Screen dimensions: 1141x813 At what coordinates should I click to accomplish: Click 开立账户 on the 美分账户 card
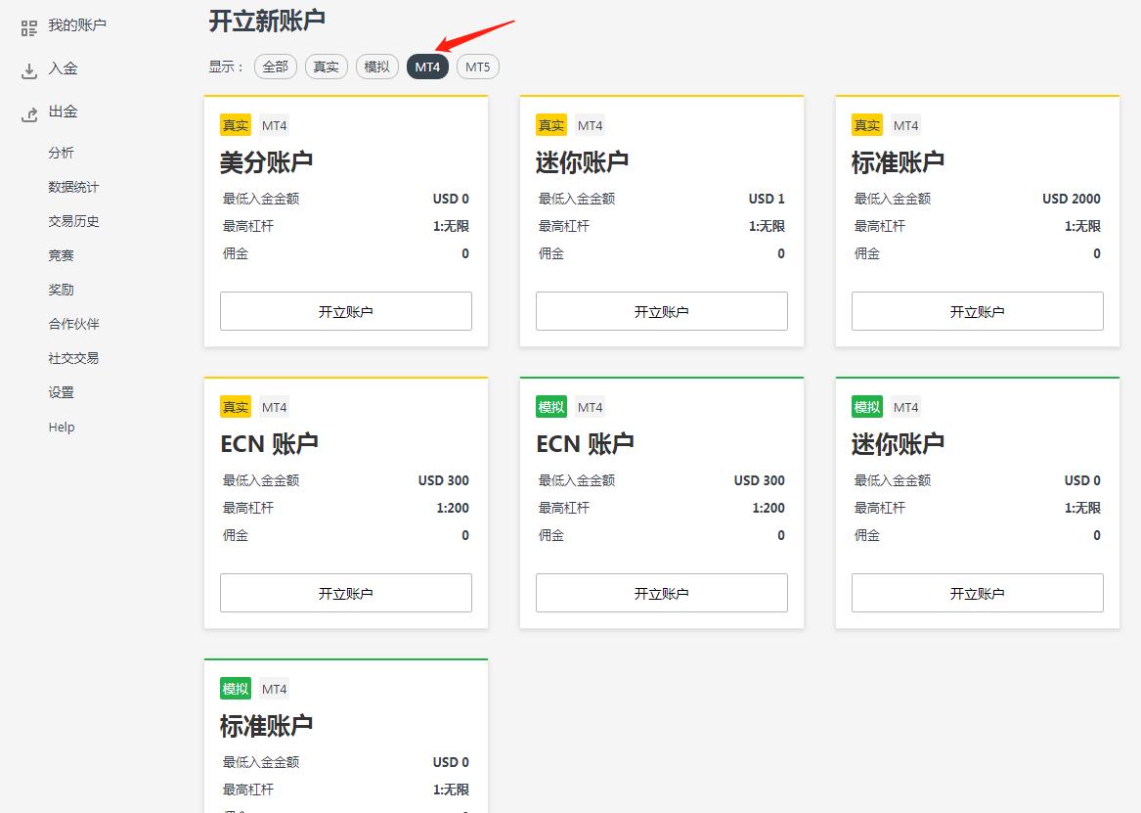(x=345, y=310)
